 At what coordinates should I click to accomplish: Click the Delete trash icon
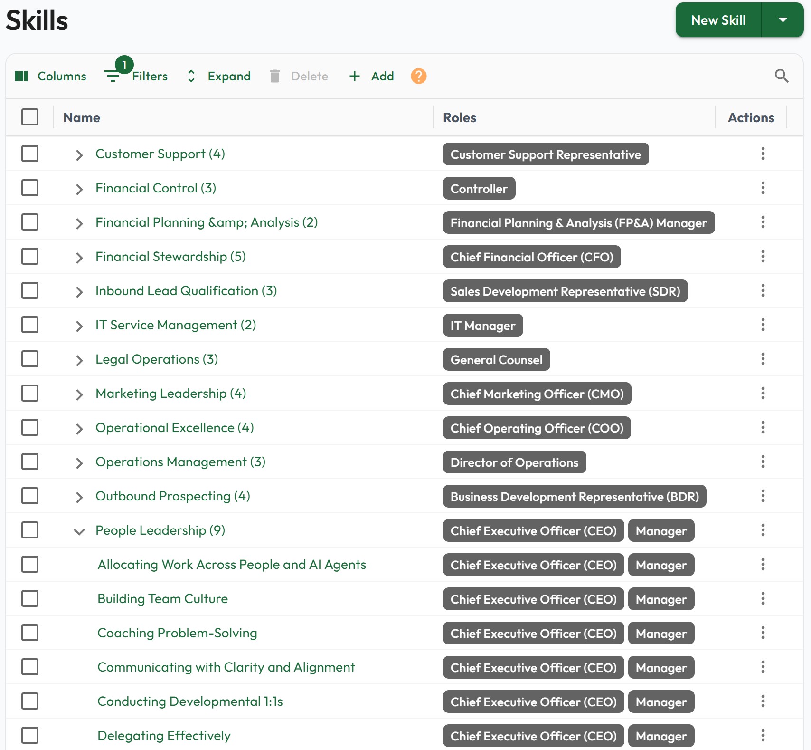274,76
